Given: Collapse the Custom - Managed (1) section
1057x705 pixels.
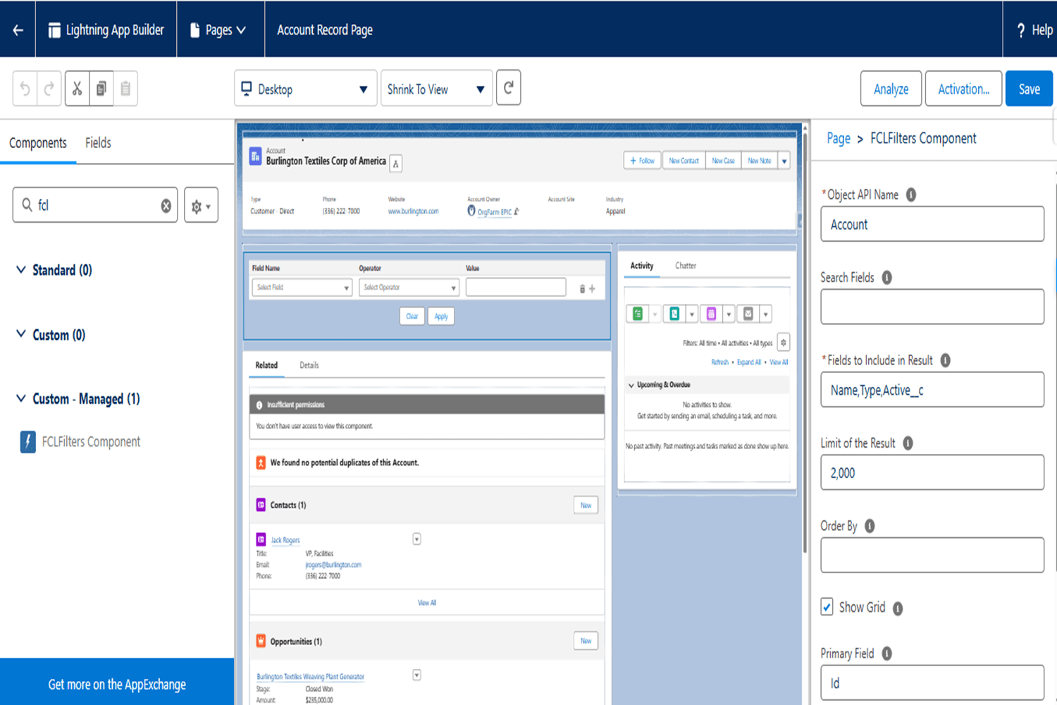Looking at the screenshot, I should (21, 399).
